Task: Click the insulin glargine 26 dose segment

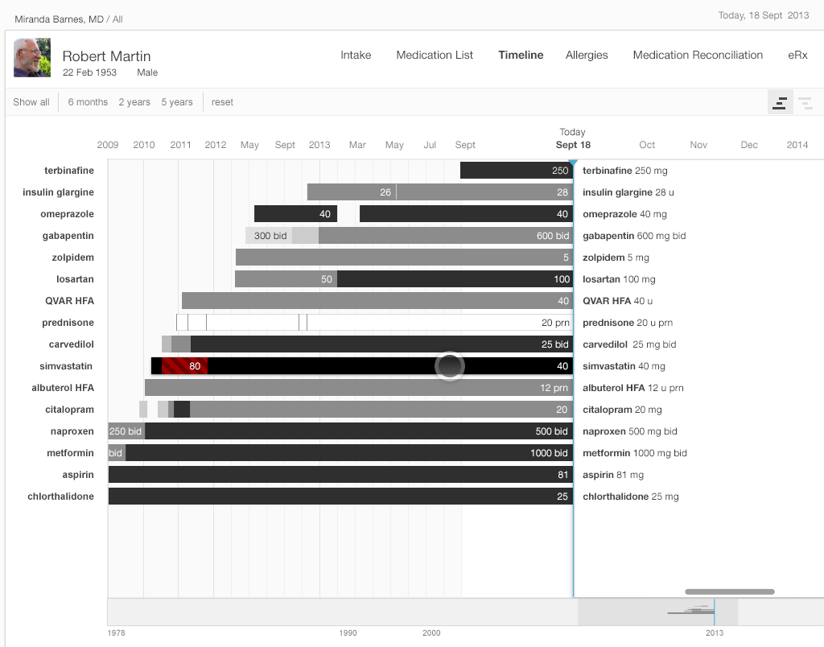Action: [352, 192]
